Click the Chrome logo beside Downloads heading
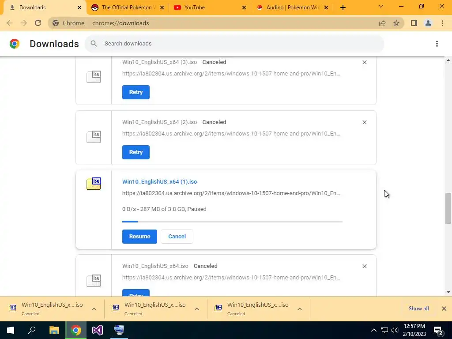The width and height of the screenshot is (452, 339). point(15,44)
